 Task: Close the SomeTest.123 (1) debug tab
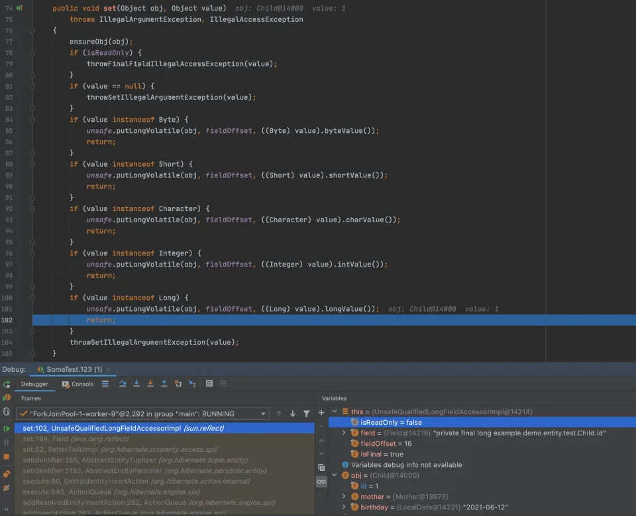tap(108, 369)
